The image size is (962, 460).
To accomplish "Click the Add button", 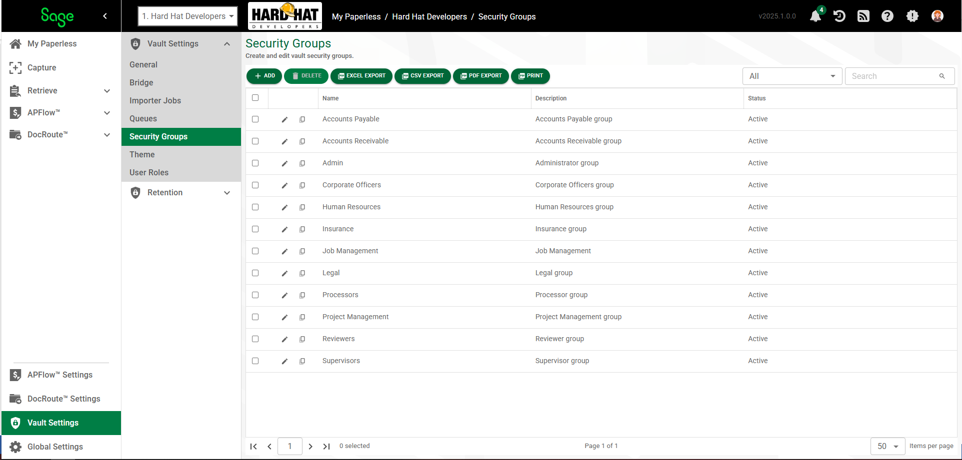I will point(264,76).
